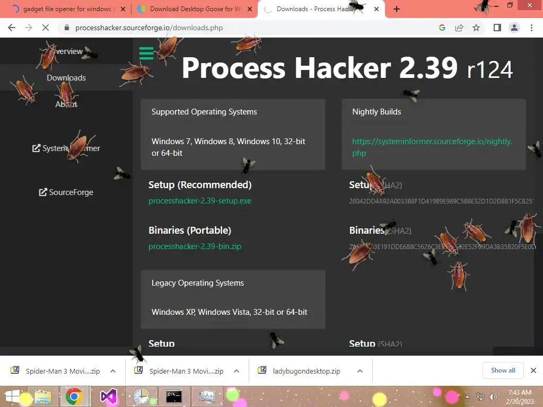Close the Downloads - Process Hacker tab

click(376, 10)
